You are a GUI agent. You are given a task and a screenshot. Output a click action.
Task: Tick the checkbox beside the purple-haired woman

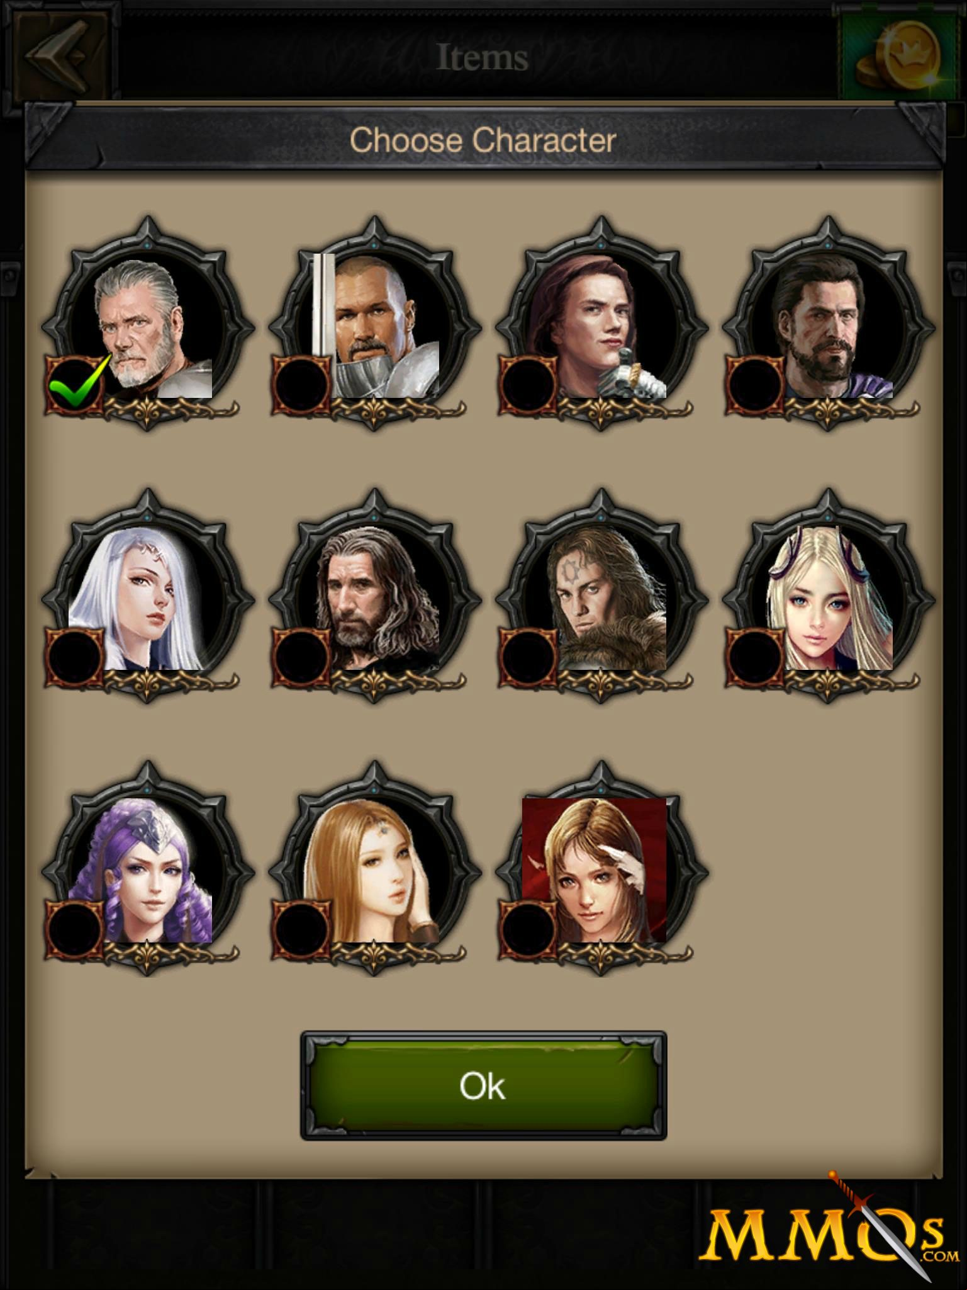[x=74, y=930]
